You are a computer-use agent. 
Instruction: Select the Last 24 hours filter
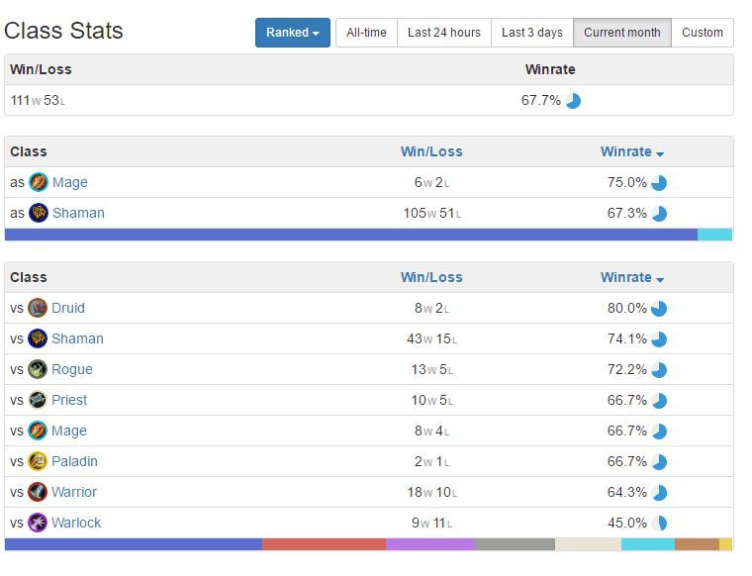444,33
